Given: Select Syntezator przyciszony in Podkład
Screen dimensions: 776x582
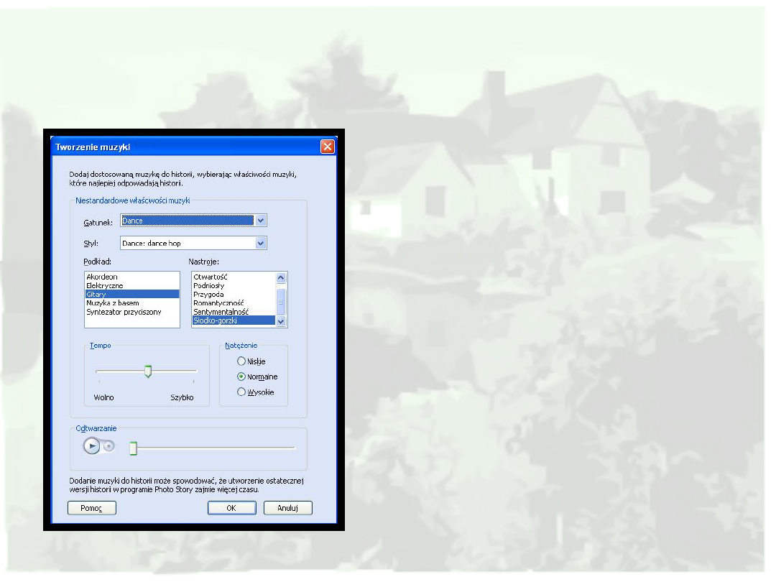Looking at the screenshot, I should 124,312.
